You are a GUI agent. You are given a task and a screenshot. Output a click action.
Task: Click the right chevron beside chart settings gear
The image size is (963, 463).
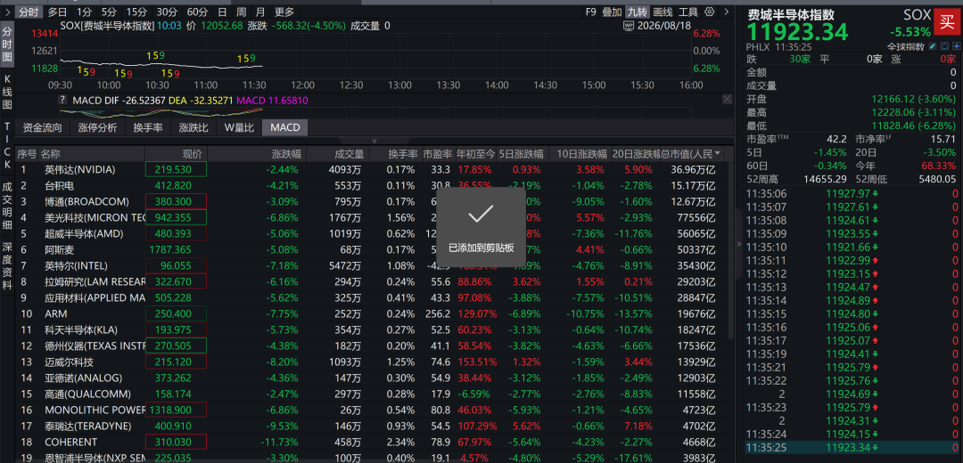[x=727, y=12]
